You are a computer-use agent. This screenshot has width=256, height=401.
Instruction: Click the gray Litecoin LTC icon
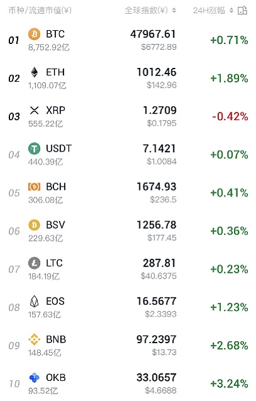click(x=35, y=263)
